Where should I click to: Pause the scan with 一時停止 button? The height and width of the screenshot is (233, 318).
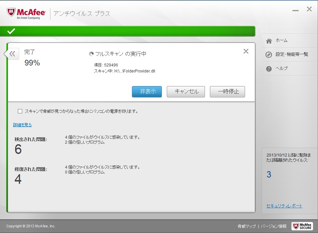(227, 92)
